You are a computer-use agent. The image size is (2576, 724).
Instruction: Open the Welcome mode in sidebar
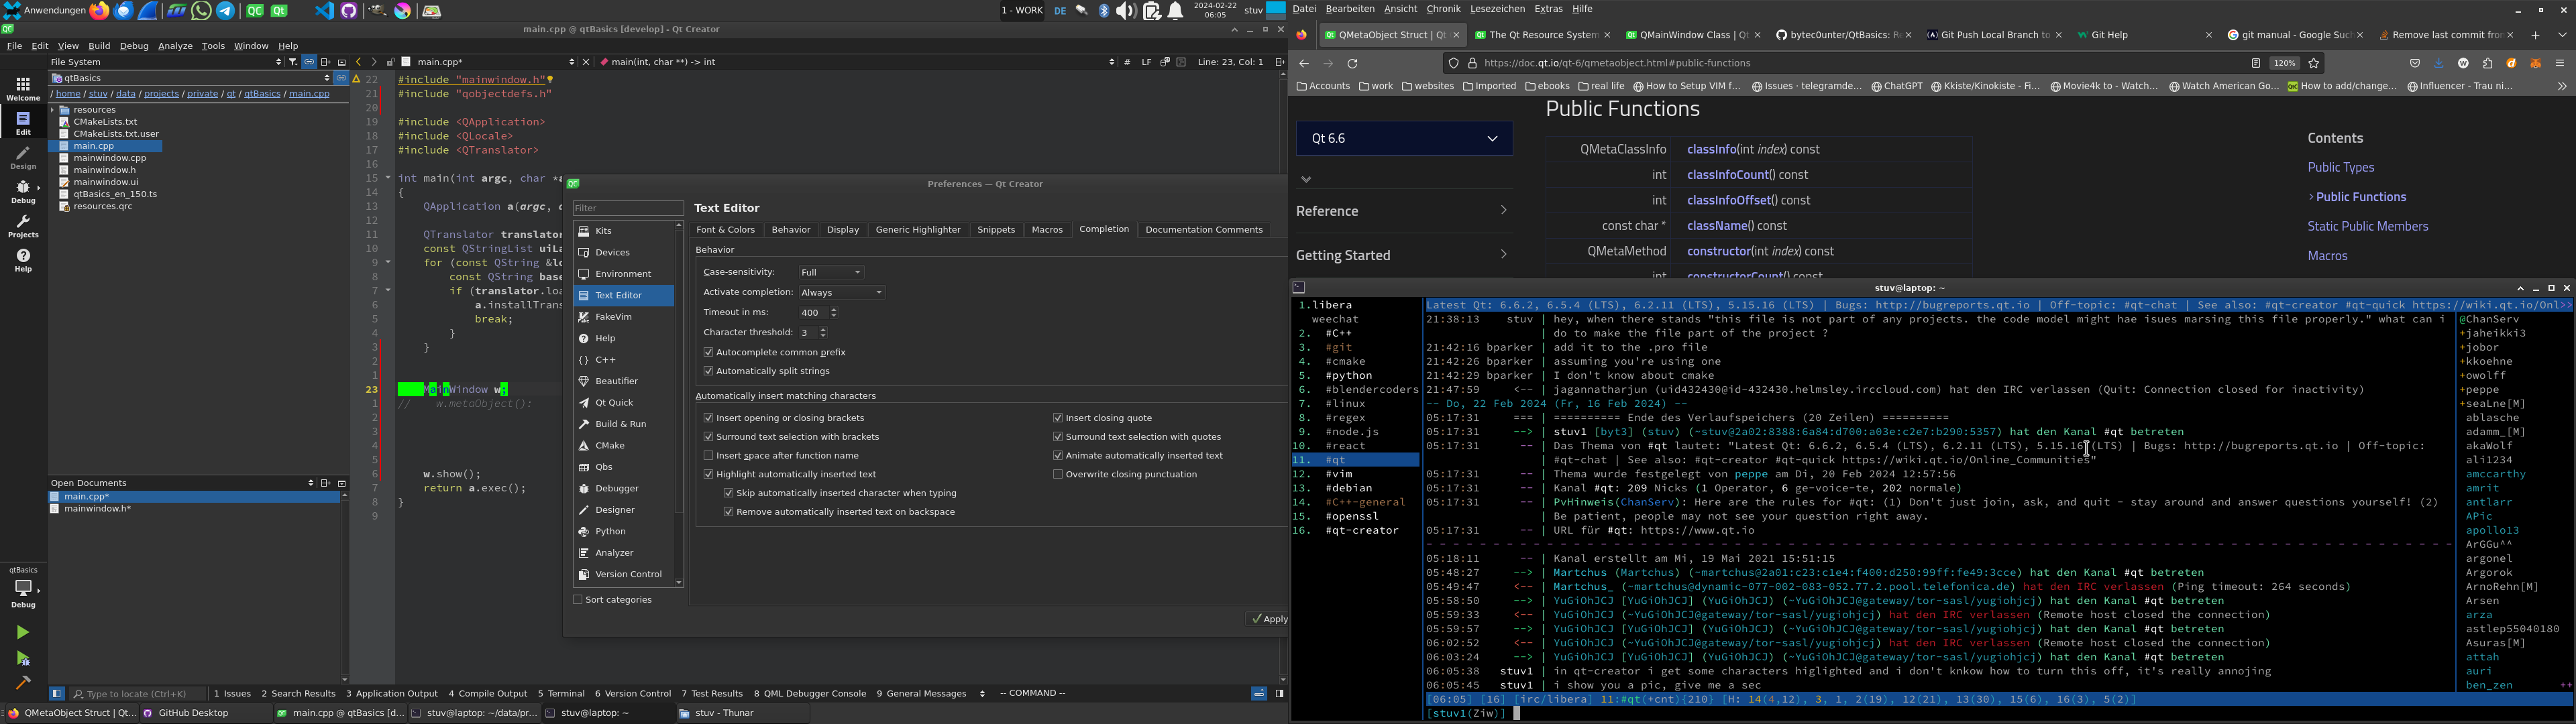coord(23,88)
